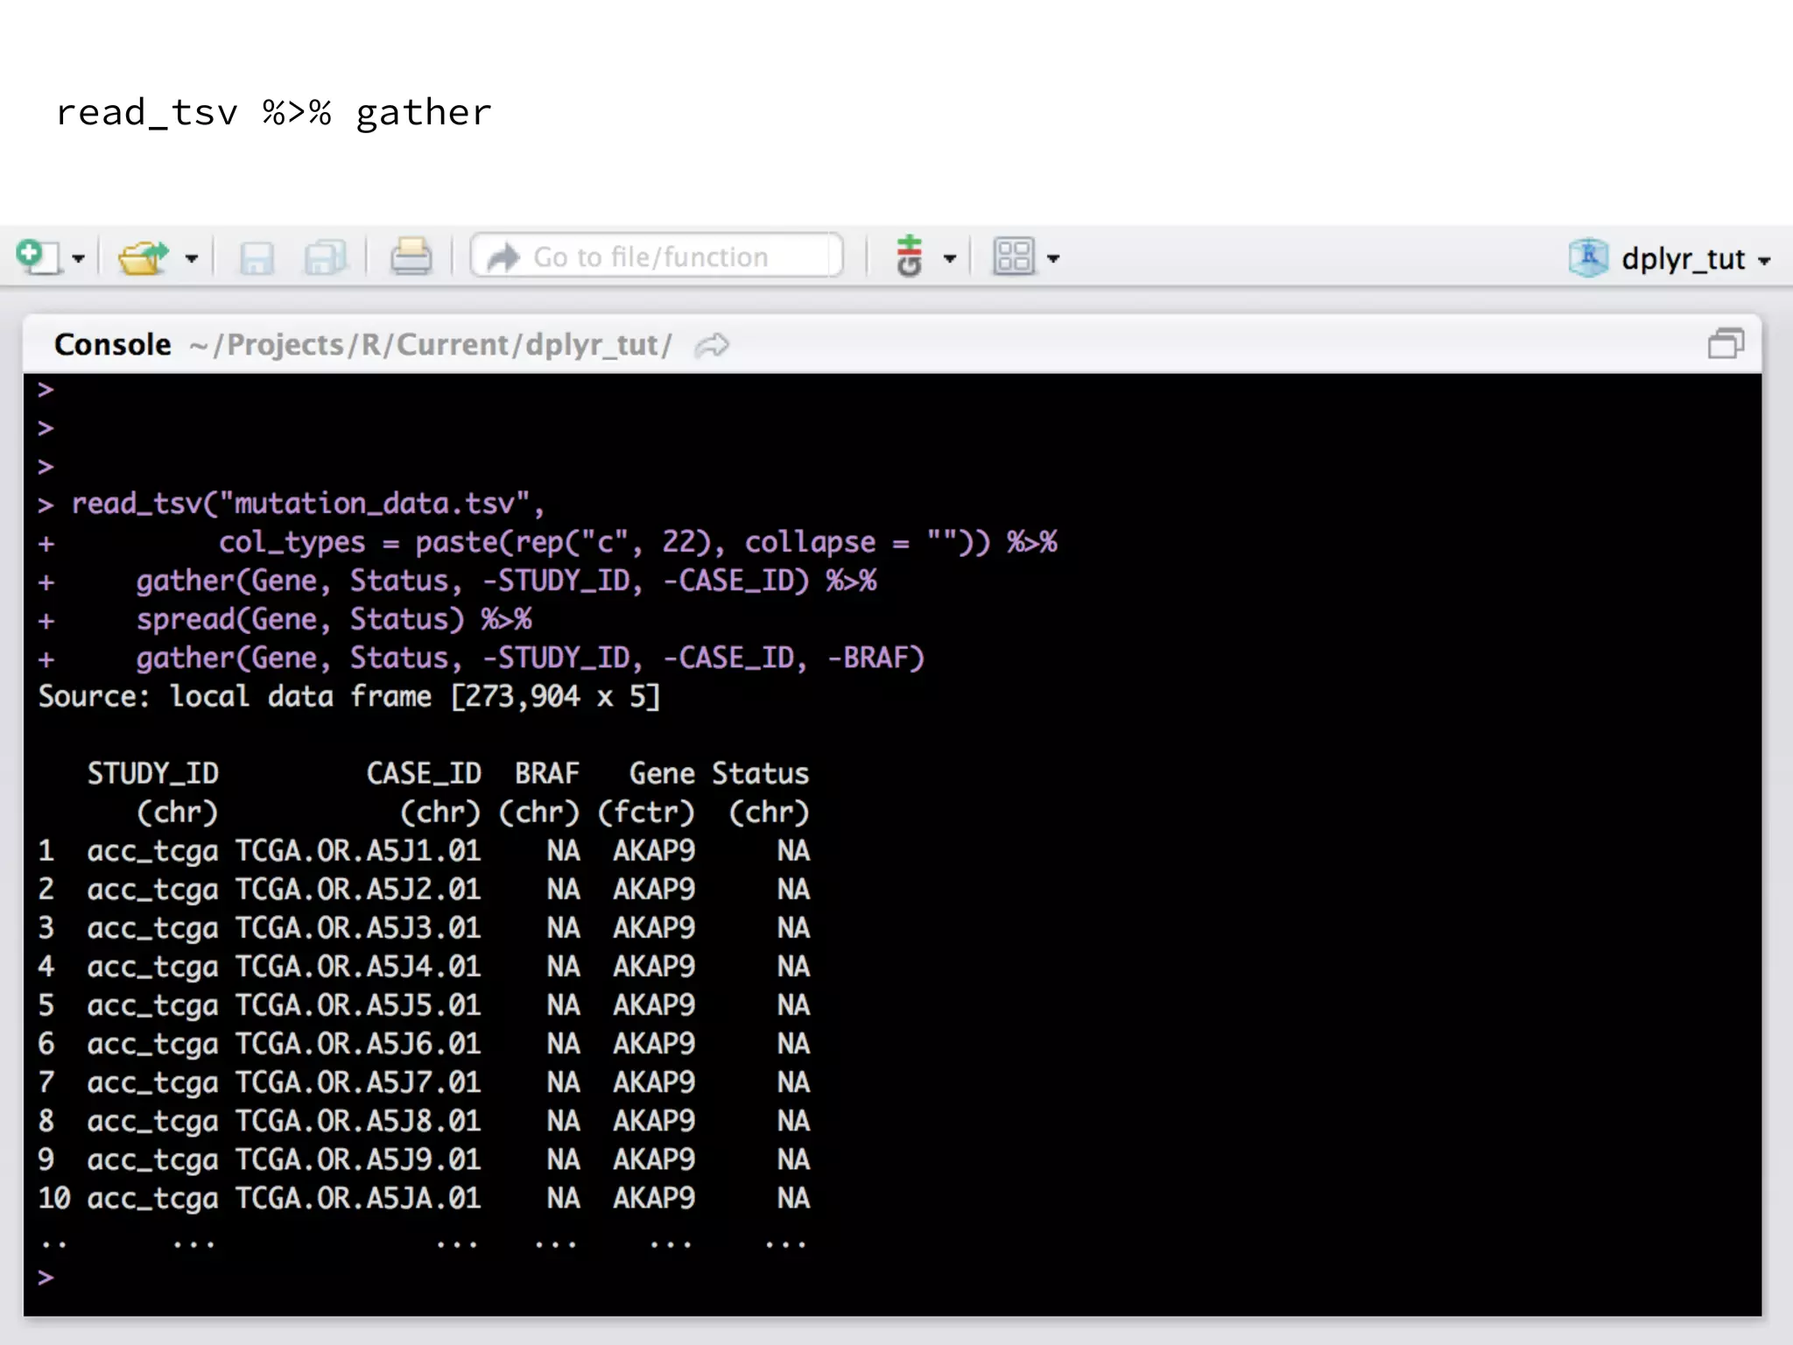This screenshot has height=1345, width=1793.
Task: Click the workspace panes grid icon
Action: coord(1014,257)
